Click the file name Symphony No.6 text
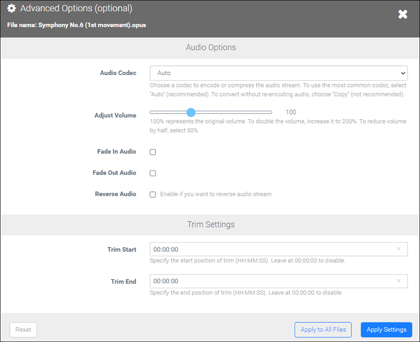This screenshot has height=342, width=420. (92, 25)
